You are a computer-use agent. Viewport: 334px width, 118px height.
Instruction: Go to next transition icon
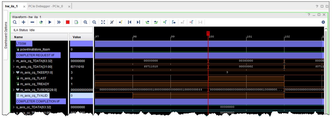coord(156,22)
